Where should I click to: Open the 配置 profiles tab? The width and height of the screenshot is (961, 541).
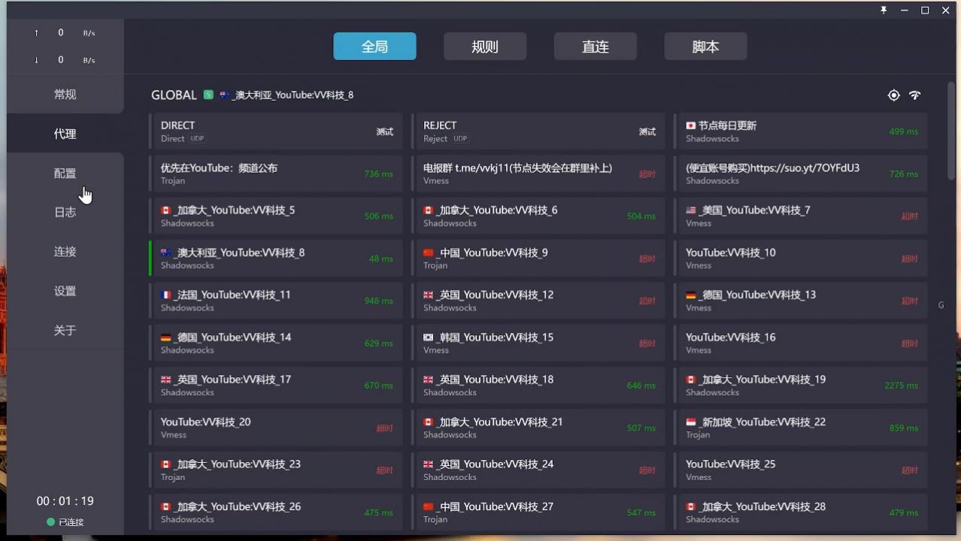pos(65,173)
